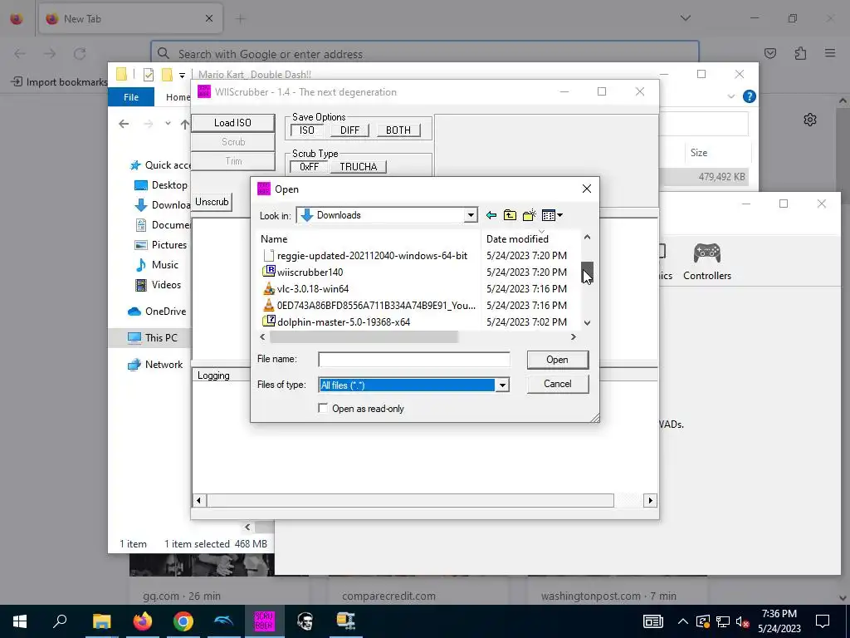The image size is (850, 638).
Task: Click the File name input field
Action: click(x=413, y=359)
